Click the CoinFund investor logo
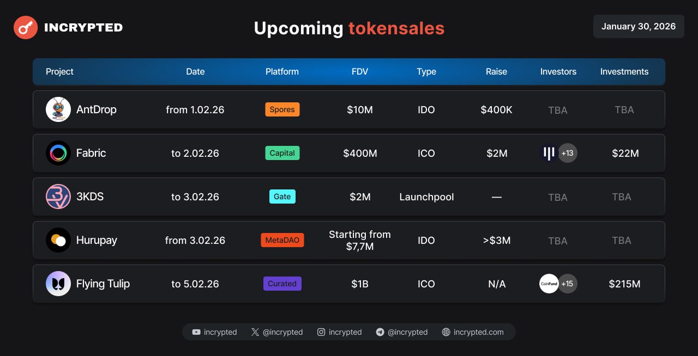 tap(549, 284)
